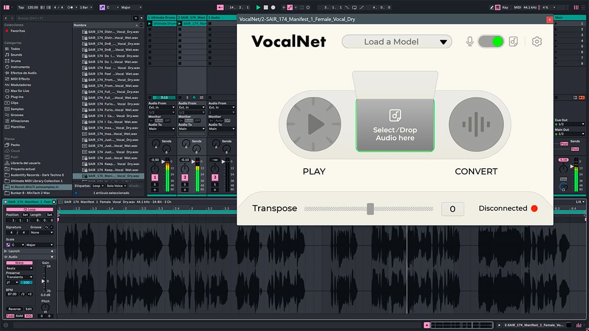Click the Select/Drop Audio here area
Viewport: 589px width, 331px height.
(x=395, y=125)
